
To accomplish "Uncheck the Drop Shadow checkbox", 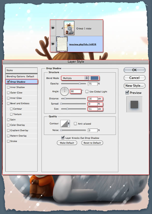I will tap(8, 82).
